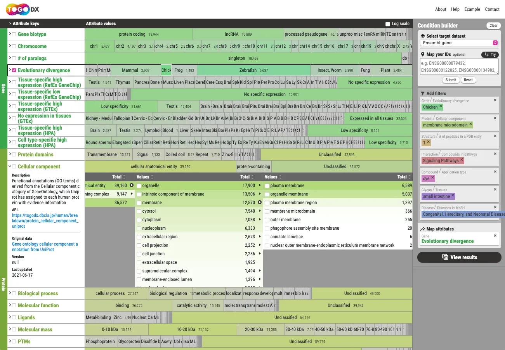This screenshot has width=505, height=350.
Task: Delete the '1' peptides filter chip
Action: pos(429,142)
